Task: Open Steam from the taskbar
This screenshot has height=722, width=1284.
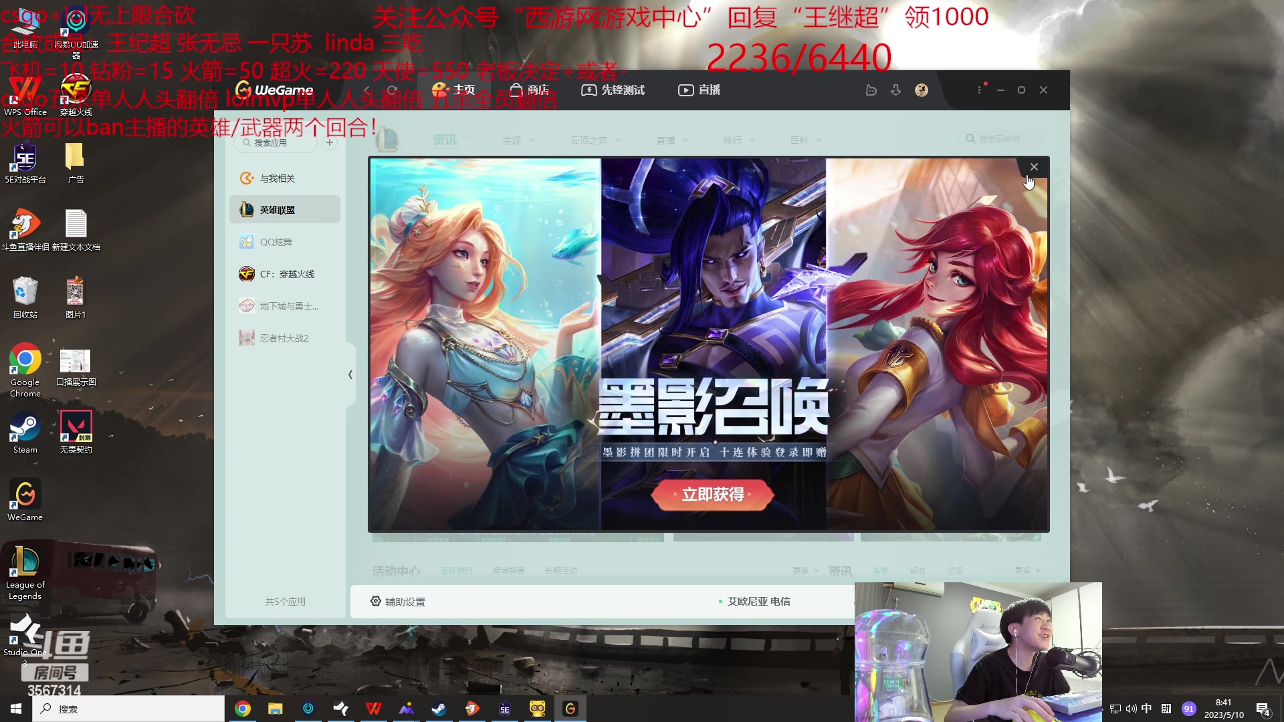Action: pos(439,709)
